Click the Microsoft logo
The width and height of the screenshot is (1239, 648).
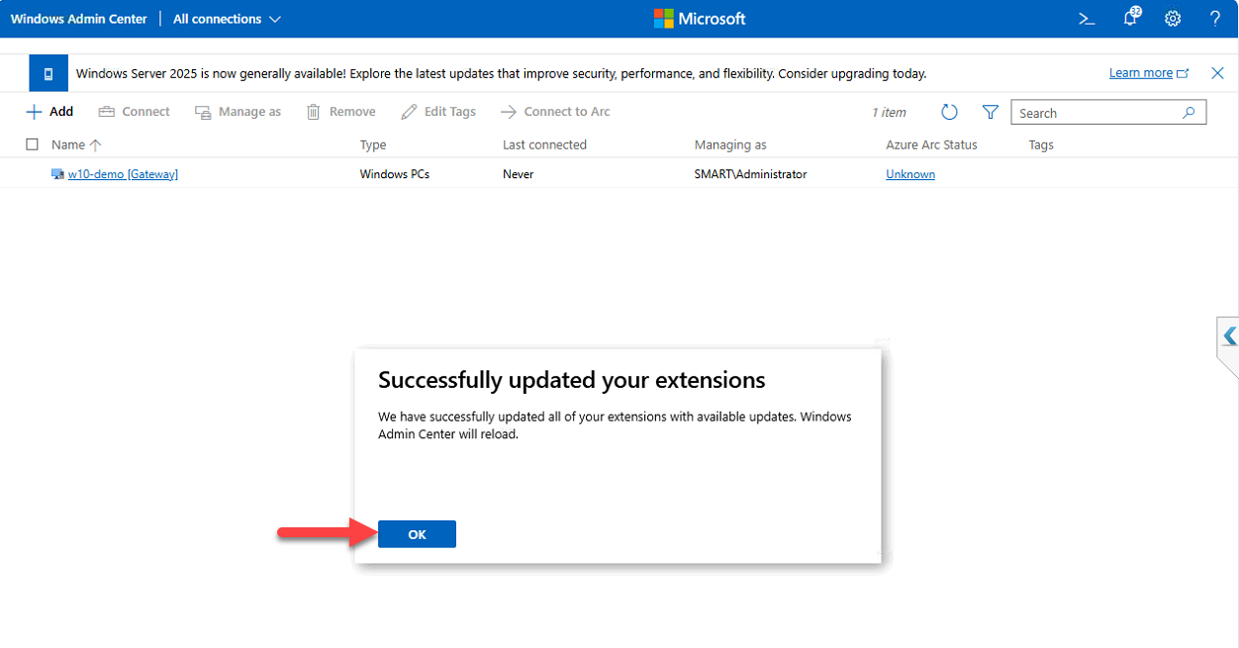[x=700, y=19]
